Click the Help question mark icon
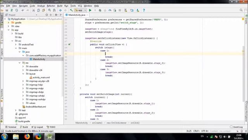 [144, 10]
